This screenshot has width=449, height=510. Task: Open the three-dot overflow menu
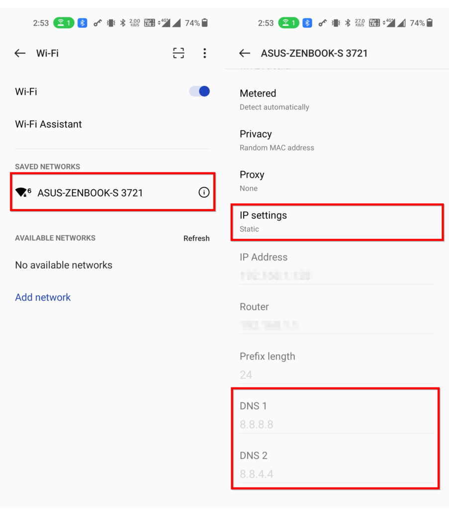[x=204, y=53]
